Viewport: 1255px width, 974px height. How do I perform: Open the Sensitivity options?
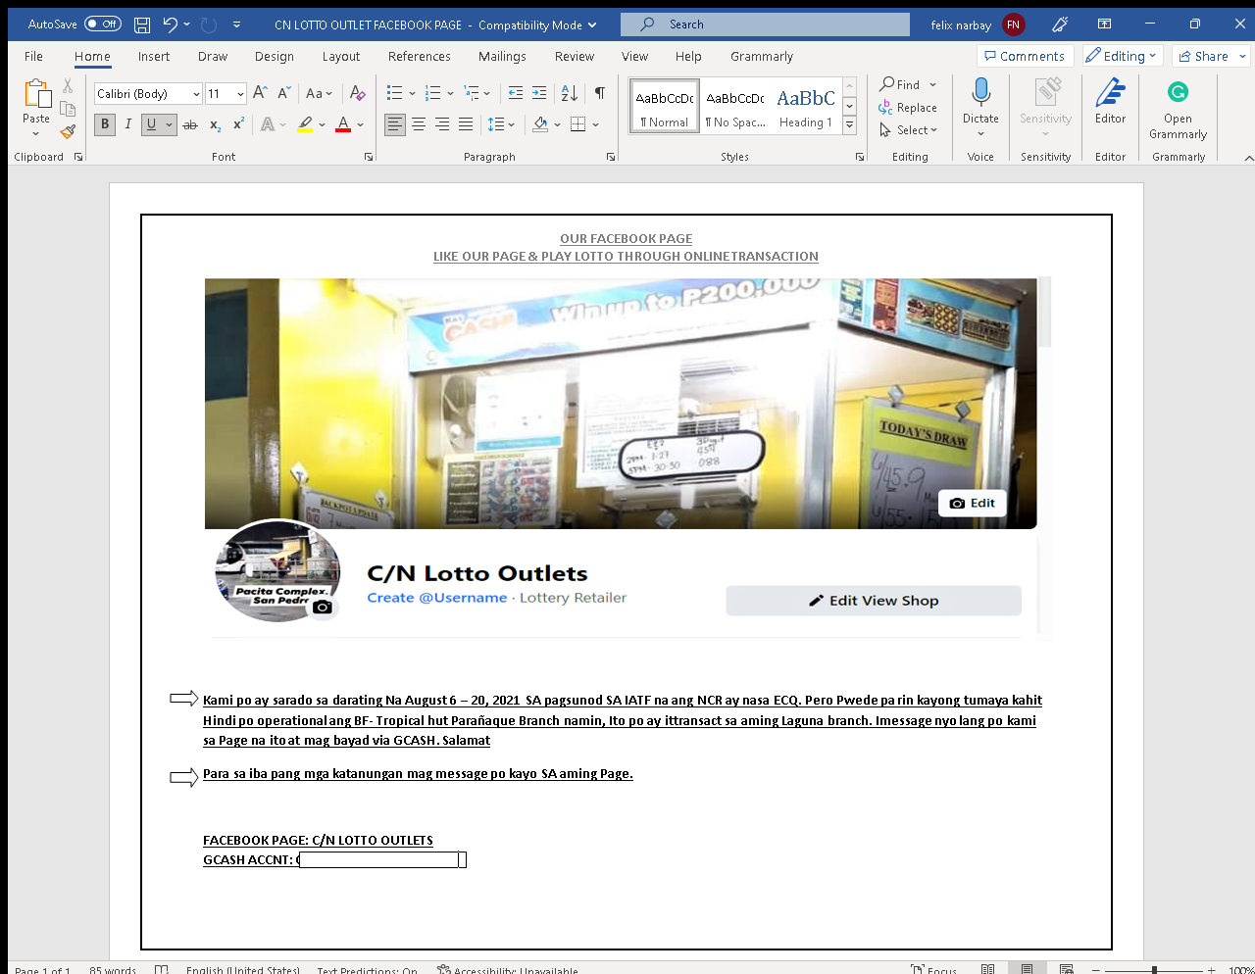[x=1046, y=106]
